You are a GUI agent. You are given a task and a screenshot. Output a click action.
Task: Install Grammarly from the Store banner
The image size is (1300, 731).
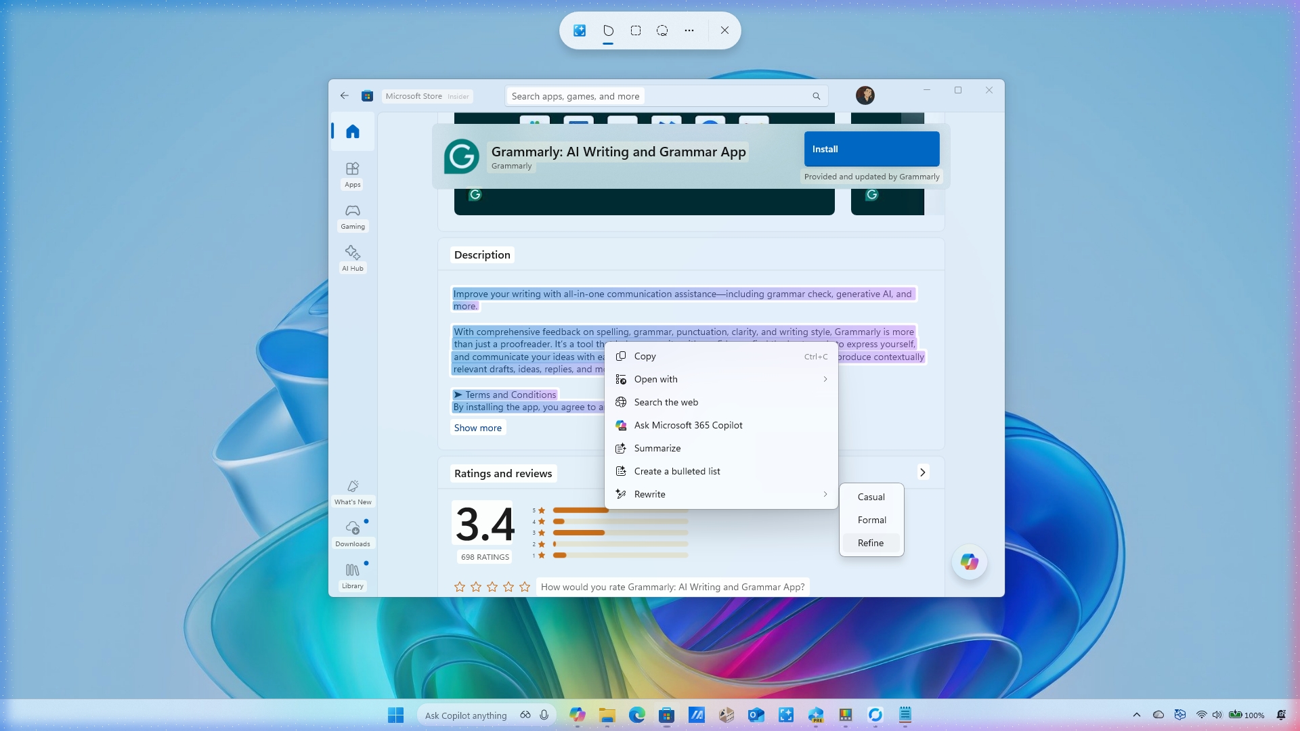point(871,149)
